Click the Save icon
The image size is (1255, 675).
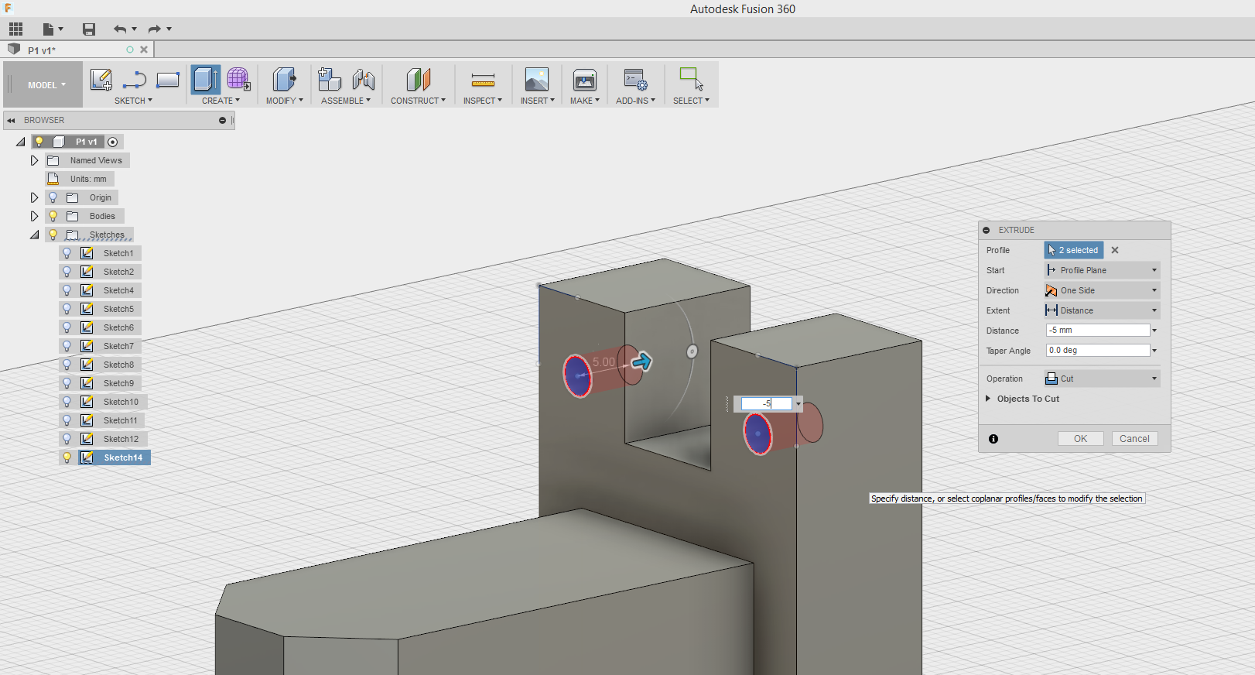(89, 29)
